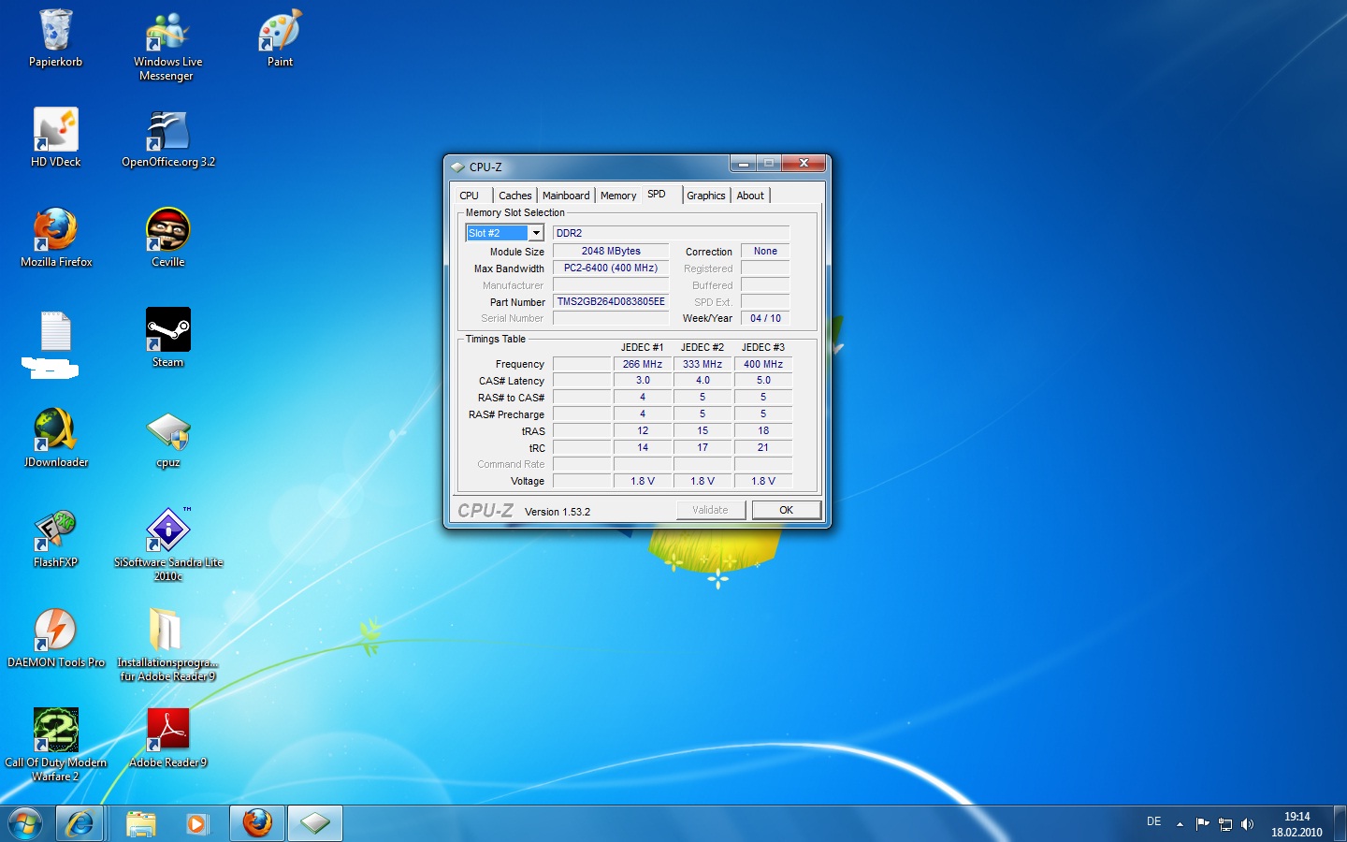Viewport: 1347px width, 842px height.
Task: Launch DAEMON Tools Pro shortcut
Action: (56, 638)
